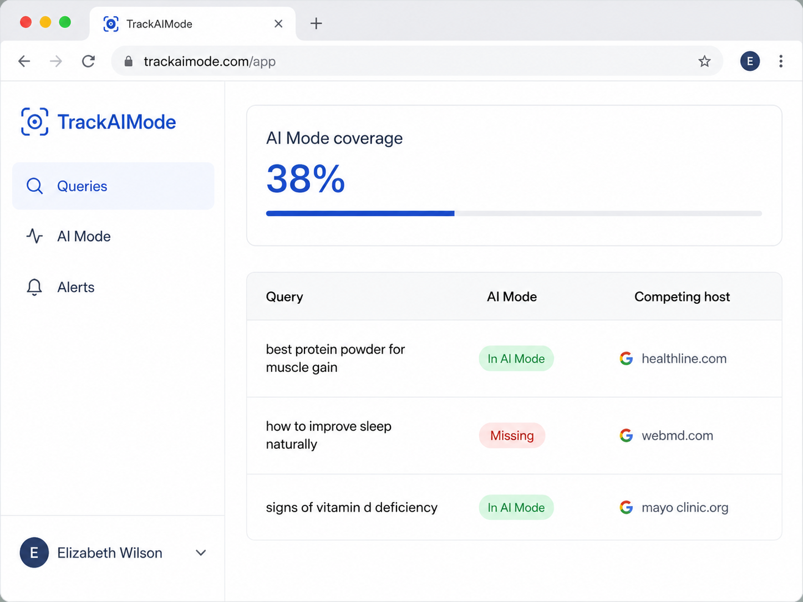Viewport: 803px width, 602px height.
Task: Click the AI Mode column header
Action: [512, 297]
